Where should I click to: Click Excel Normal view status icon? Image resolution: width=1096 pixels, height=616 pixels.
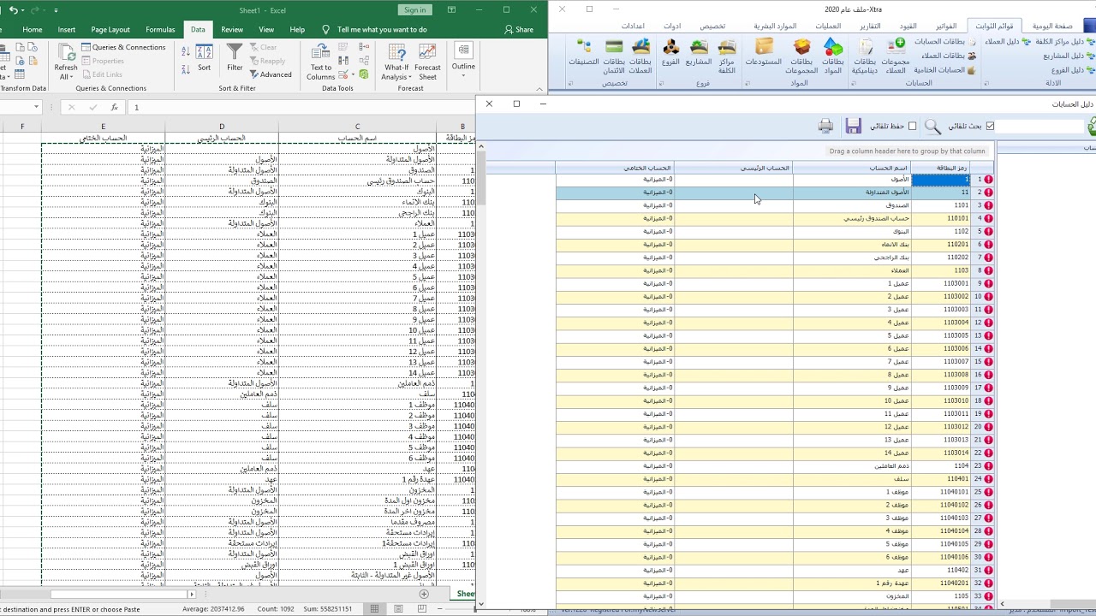click(374, 608)
